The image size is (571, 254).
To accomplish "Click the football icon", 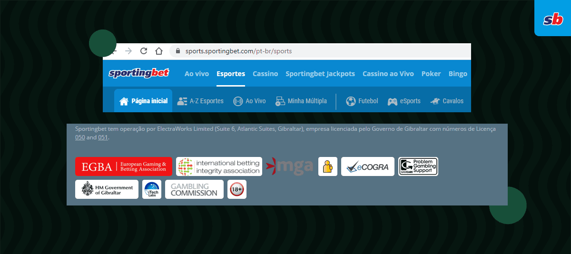I will click(x=351, y=101).
